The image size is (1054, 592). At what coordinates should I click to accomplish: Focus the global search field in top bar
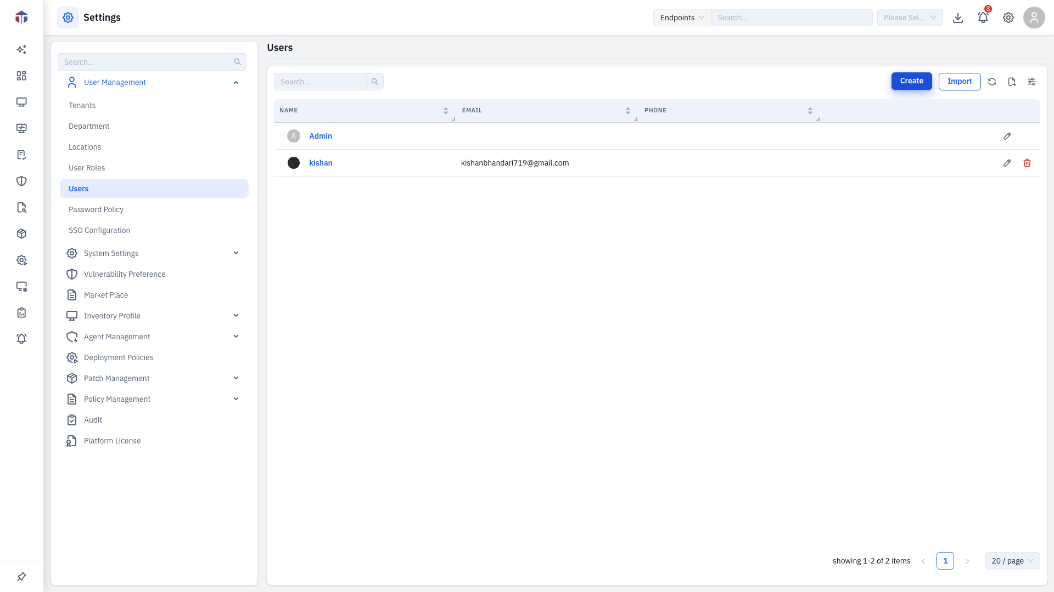(x=792, y=18)
